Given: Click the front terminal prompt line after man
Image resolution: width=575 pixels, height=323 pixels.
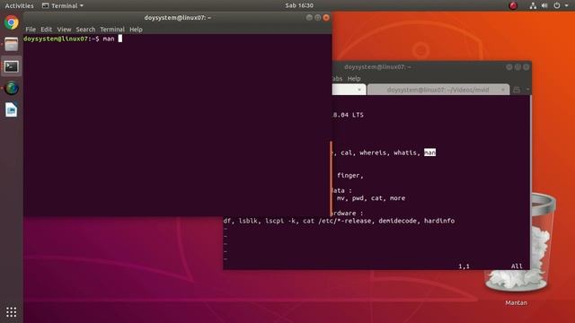Looking at the screenshot, I should click(119, 39).
